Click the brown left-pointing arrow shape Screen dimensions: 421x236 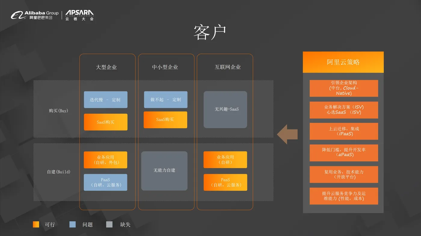(287, 134)
